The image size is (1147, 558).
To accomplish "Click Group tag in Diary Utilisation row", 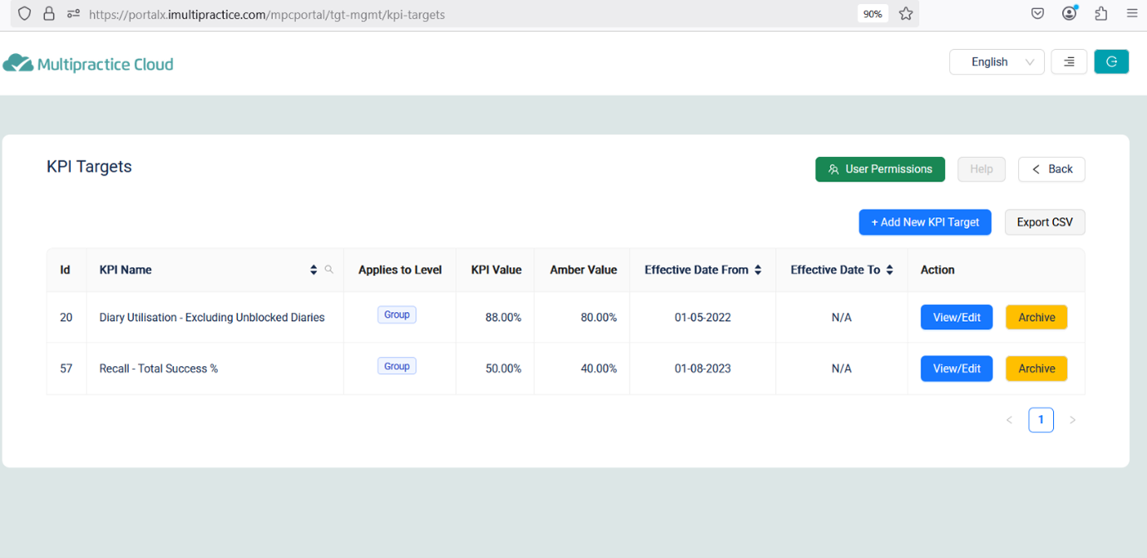I will 397,315.
